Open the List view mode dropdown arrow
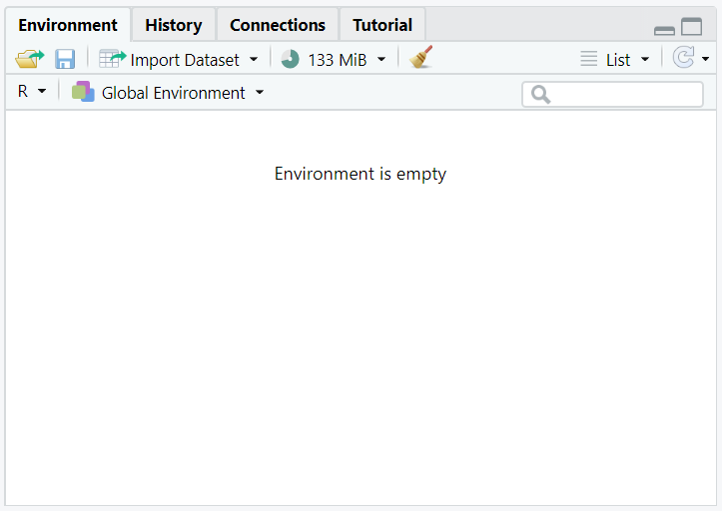This screenshot has height=511, width=722. (x=645, y=59)
